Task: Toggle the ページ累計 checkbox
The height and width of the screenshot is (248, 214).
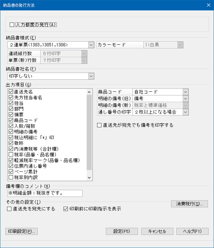Action: (x=11, y=171)
